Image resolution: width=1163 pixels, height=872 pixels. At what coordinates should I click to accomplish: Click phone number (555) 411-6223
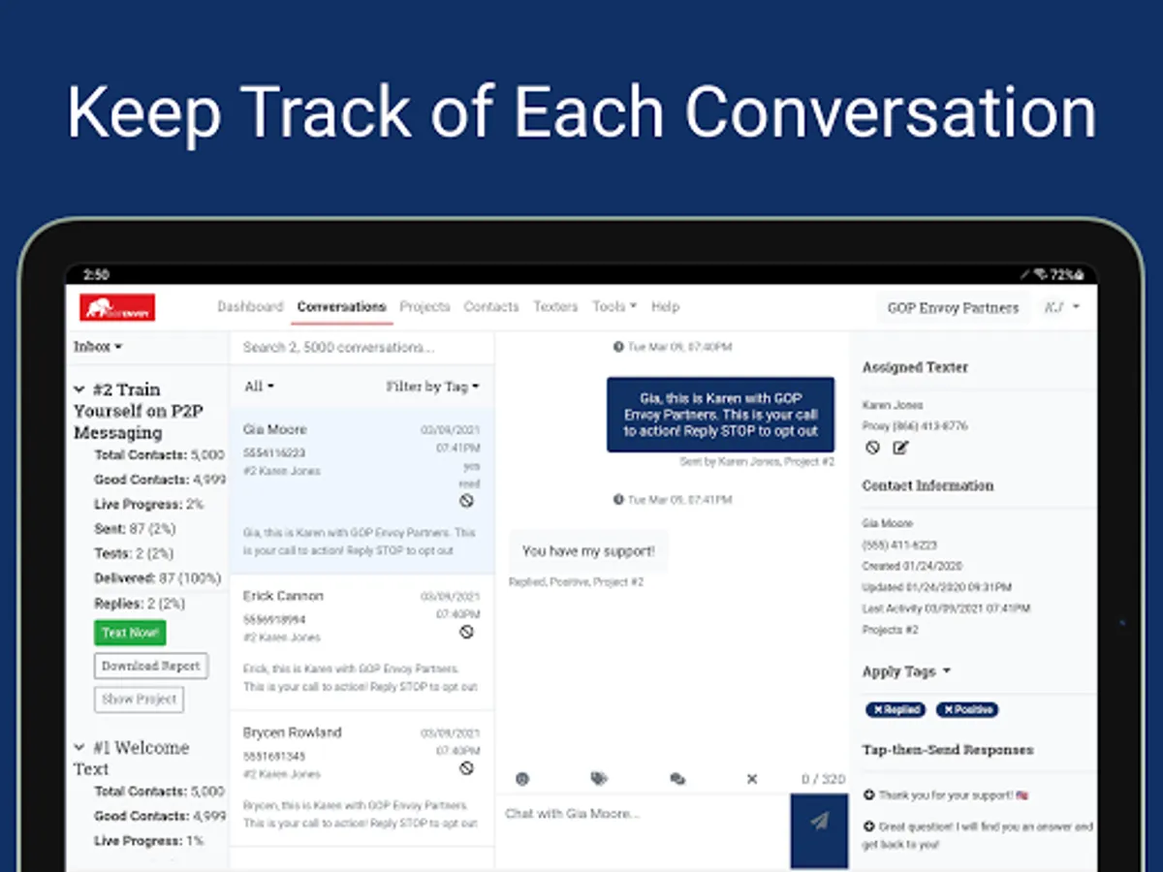tap(899, 545)
